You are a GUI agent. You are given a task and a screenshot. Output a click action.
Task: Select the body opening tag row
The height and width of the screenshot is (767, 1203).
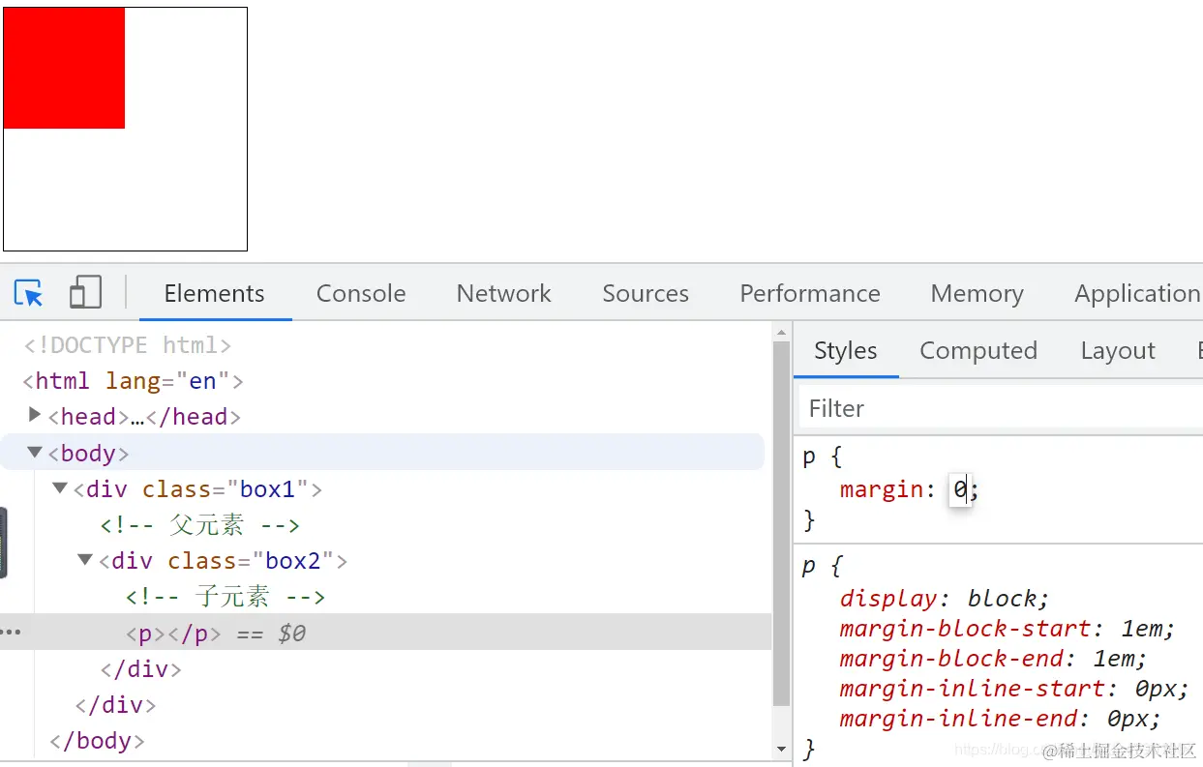coord(382,453)
